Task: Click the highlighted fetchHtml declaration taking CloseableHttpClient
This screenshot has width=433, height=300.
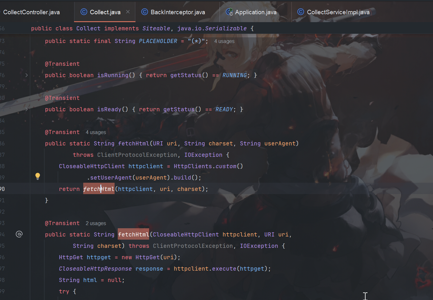Action: 133,235
